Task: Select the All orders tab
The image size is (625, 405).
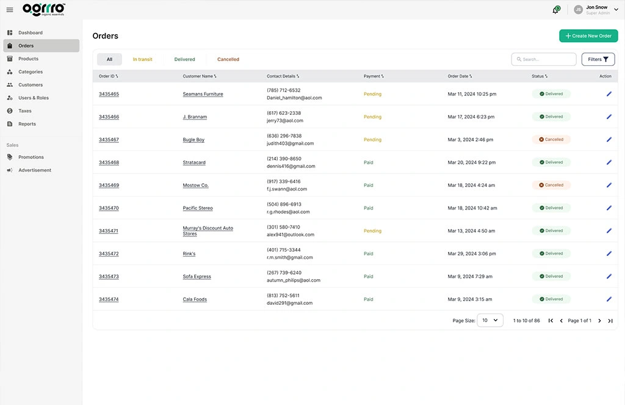Action: pyautogui.click(x=110, y=59)
